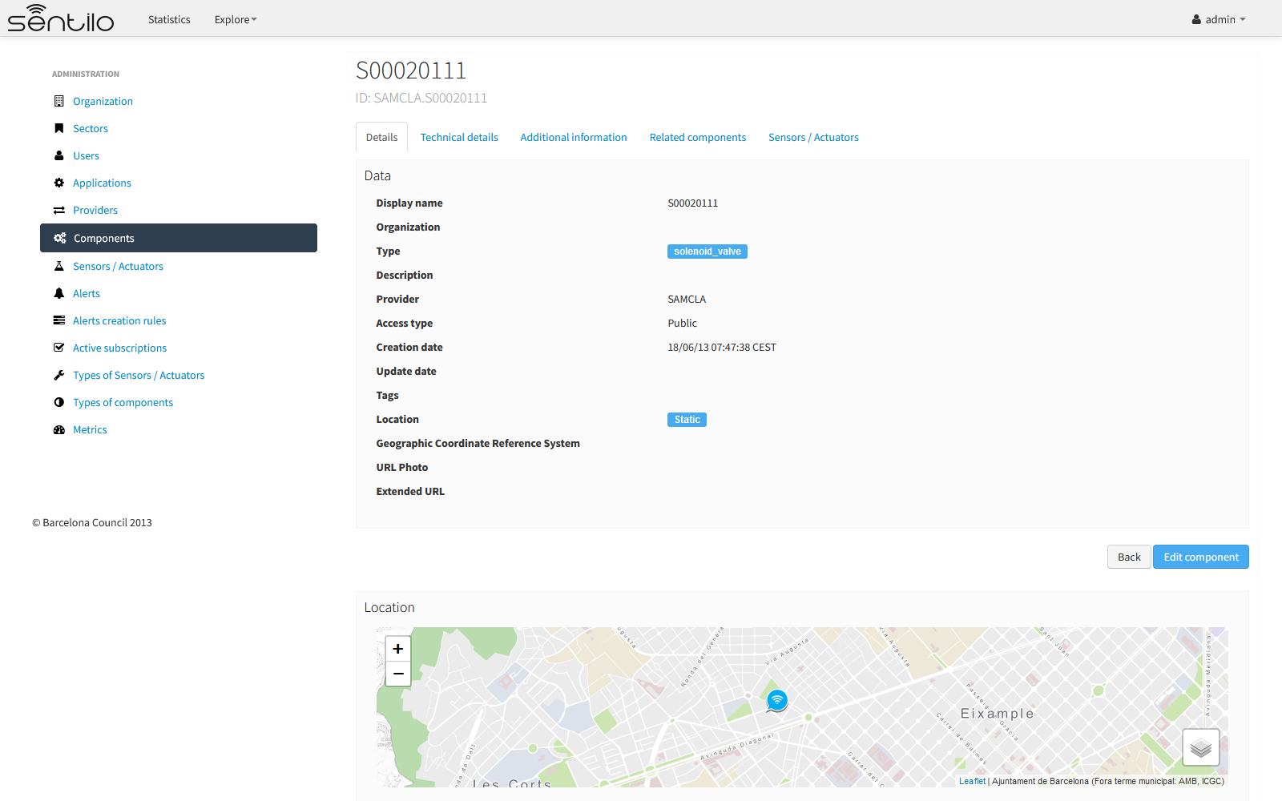This screenshot has width=1282, height=801.
Task: Click the Metrics dashboard icon
Action: tap(58, 429)
